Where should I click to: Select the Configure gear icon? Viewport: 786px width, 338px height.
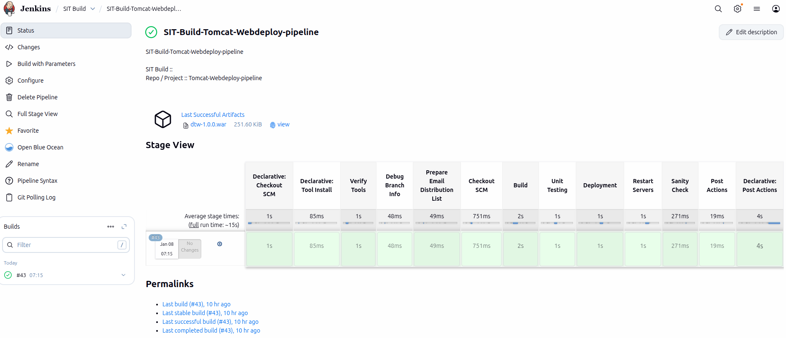click(x=9, y=80)
